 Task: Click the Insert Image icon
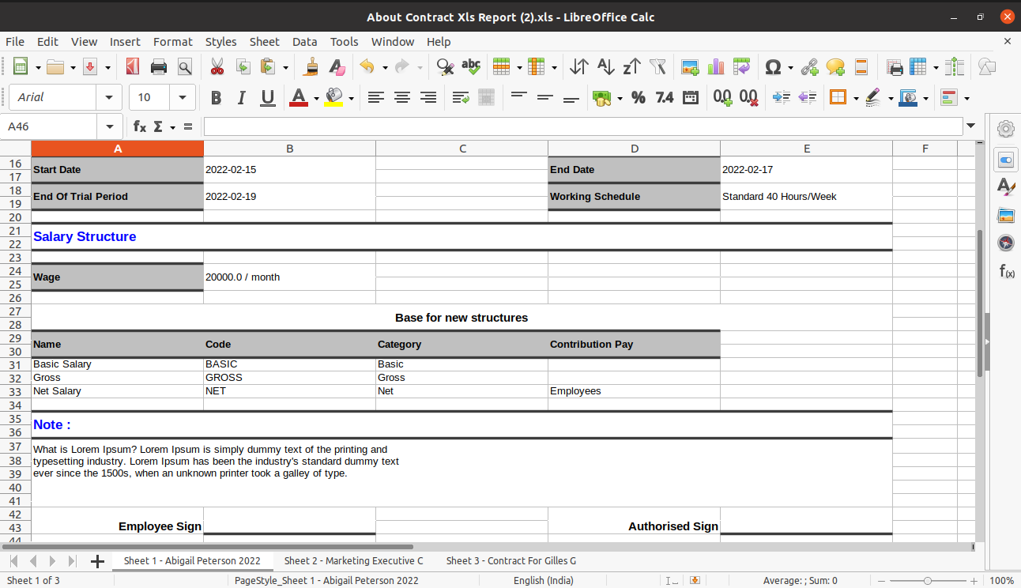[690, 67]
